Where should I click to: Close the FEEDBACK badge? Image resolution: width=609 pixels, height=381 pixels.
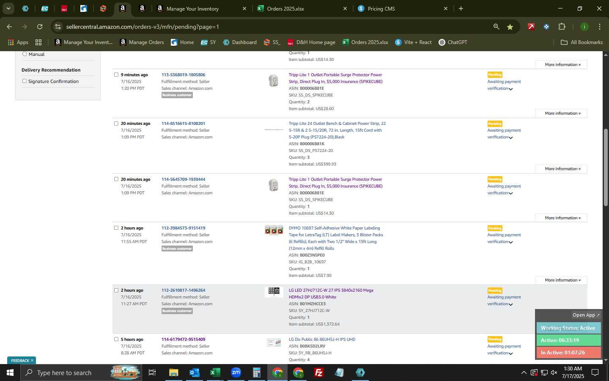[x=32, y=361]
